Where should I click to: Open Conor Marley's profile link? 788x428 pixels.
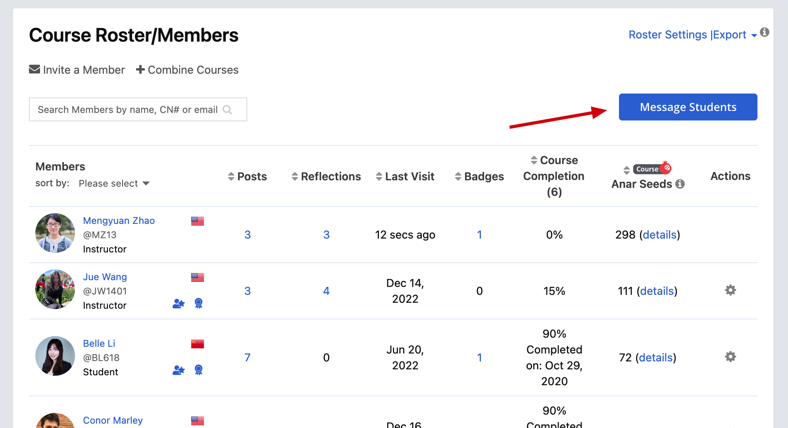click(x=113, y=420)
